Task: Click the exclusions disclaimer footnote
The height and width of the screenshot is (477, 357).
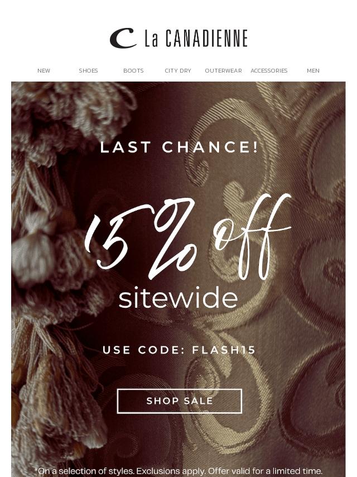Action: tap(178, 471)
